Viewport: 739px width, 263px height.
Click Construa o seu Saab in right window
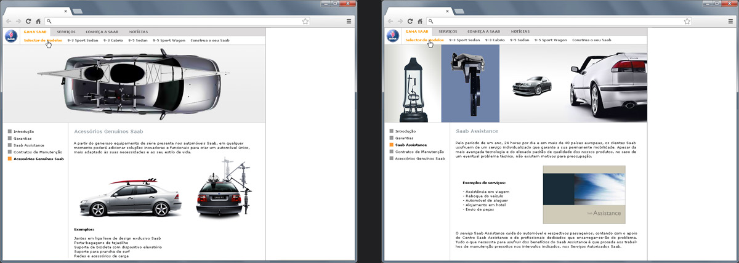[x=591, y=40]
